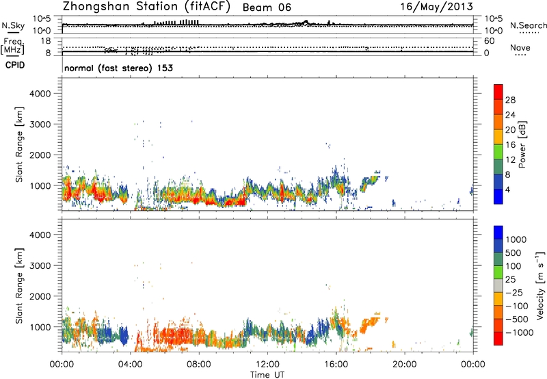The width and height of the screenshot is (547, 379).
Task: Click the right '10^0' N.Search tick label
Action: pos(494,30)
